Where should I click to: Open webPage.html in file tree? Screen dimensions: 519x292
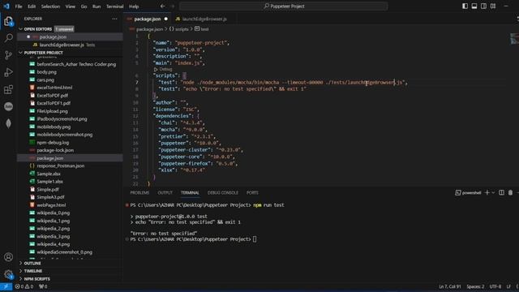click(x=51, y=205)
